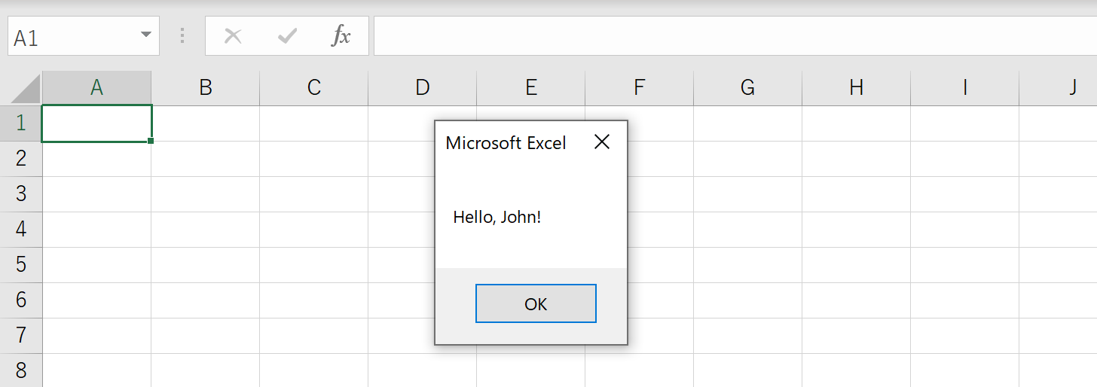1097x387 pixels.
Task: Select column I header
Action: click(965, 88)
